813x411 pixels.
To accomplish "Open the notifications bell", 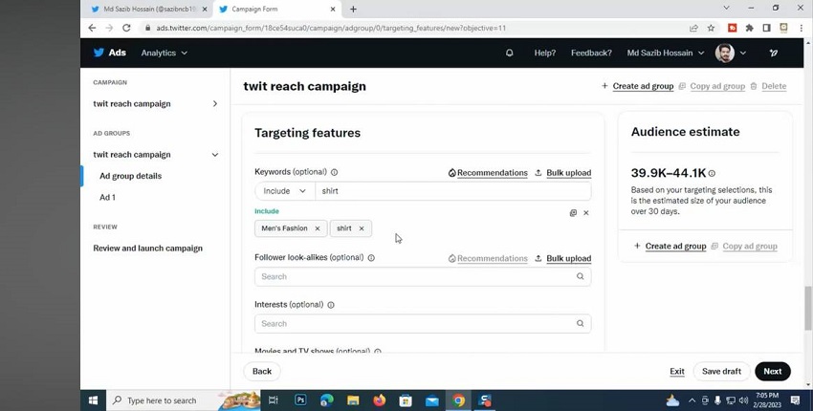I will tap(509, 53).
